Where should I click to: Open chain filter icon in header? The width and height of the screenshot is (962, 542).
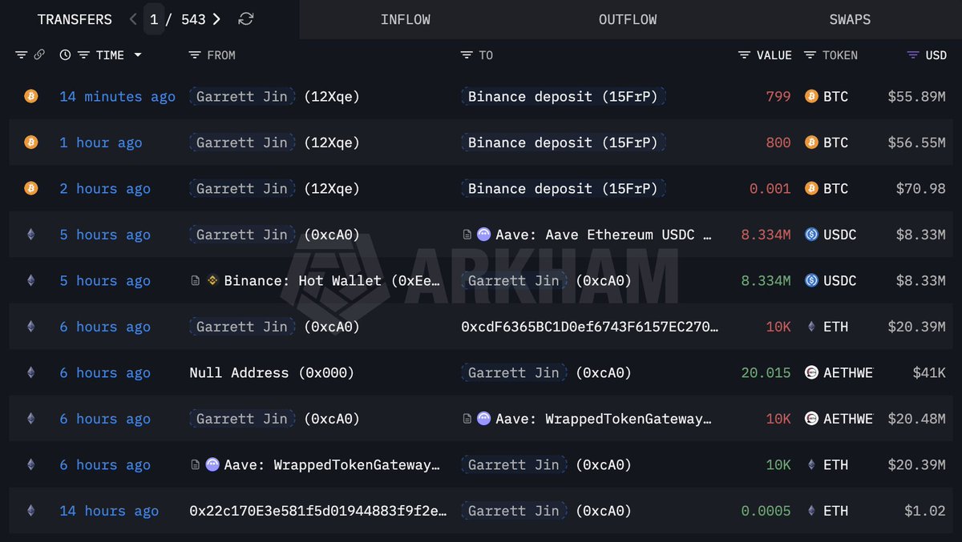point(22,54)
